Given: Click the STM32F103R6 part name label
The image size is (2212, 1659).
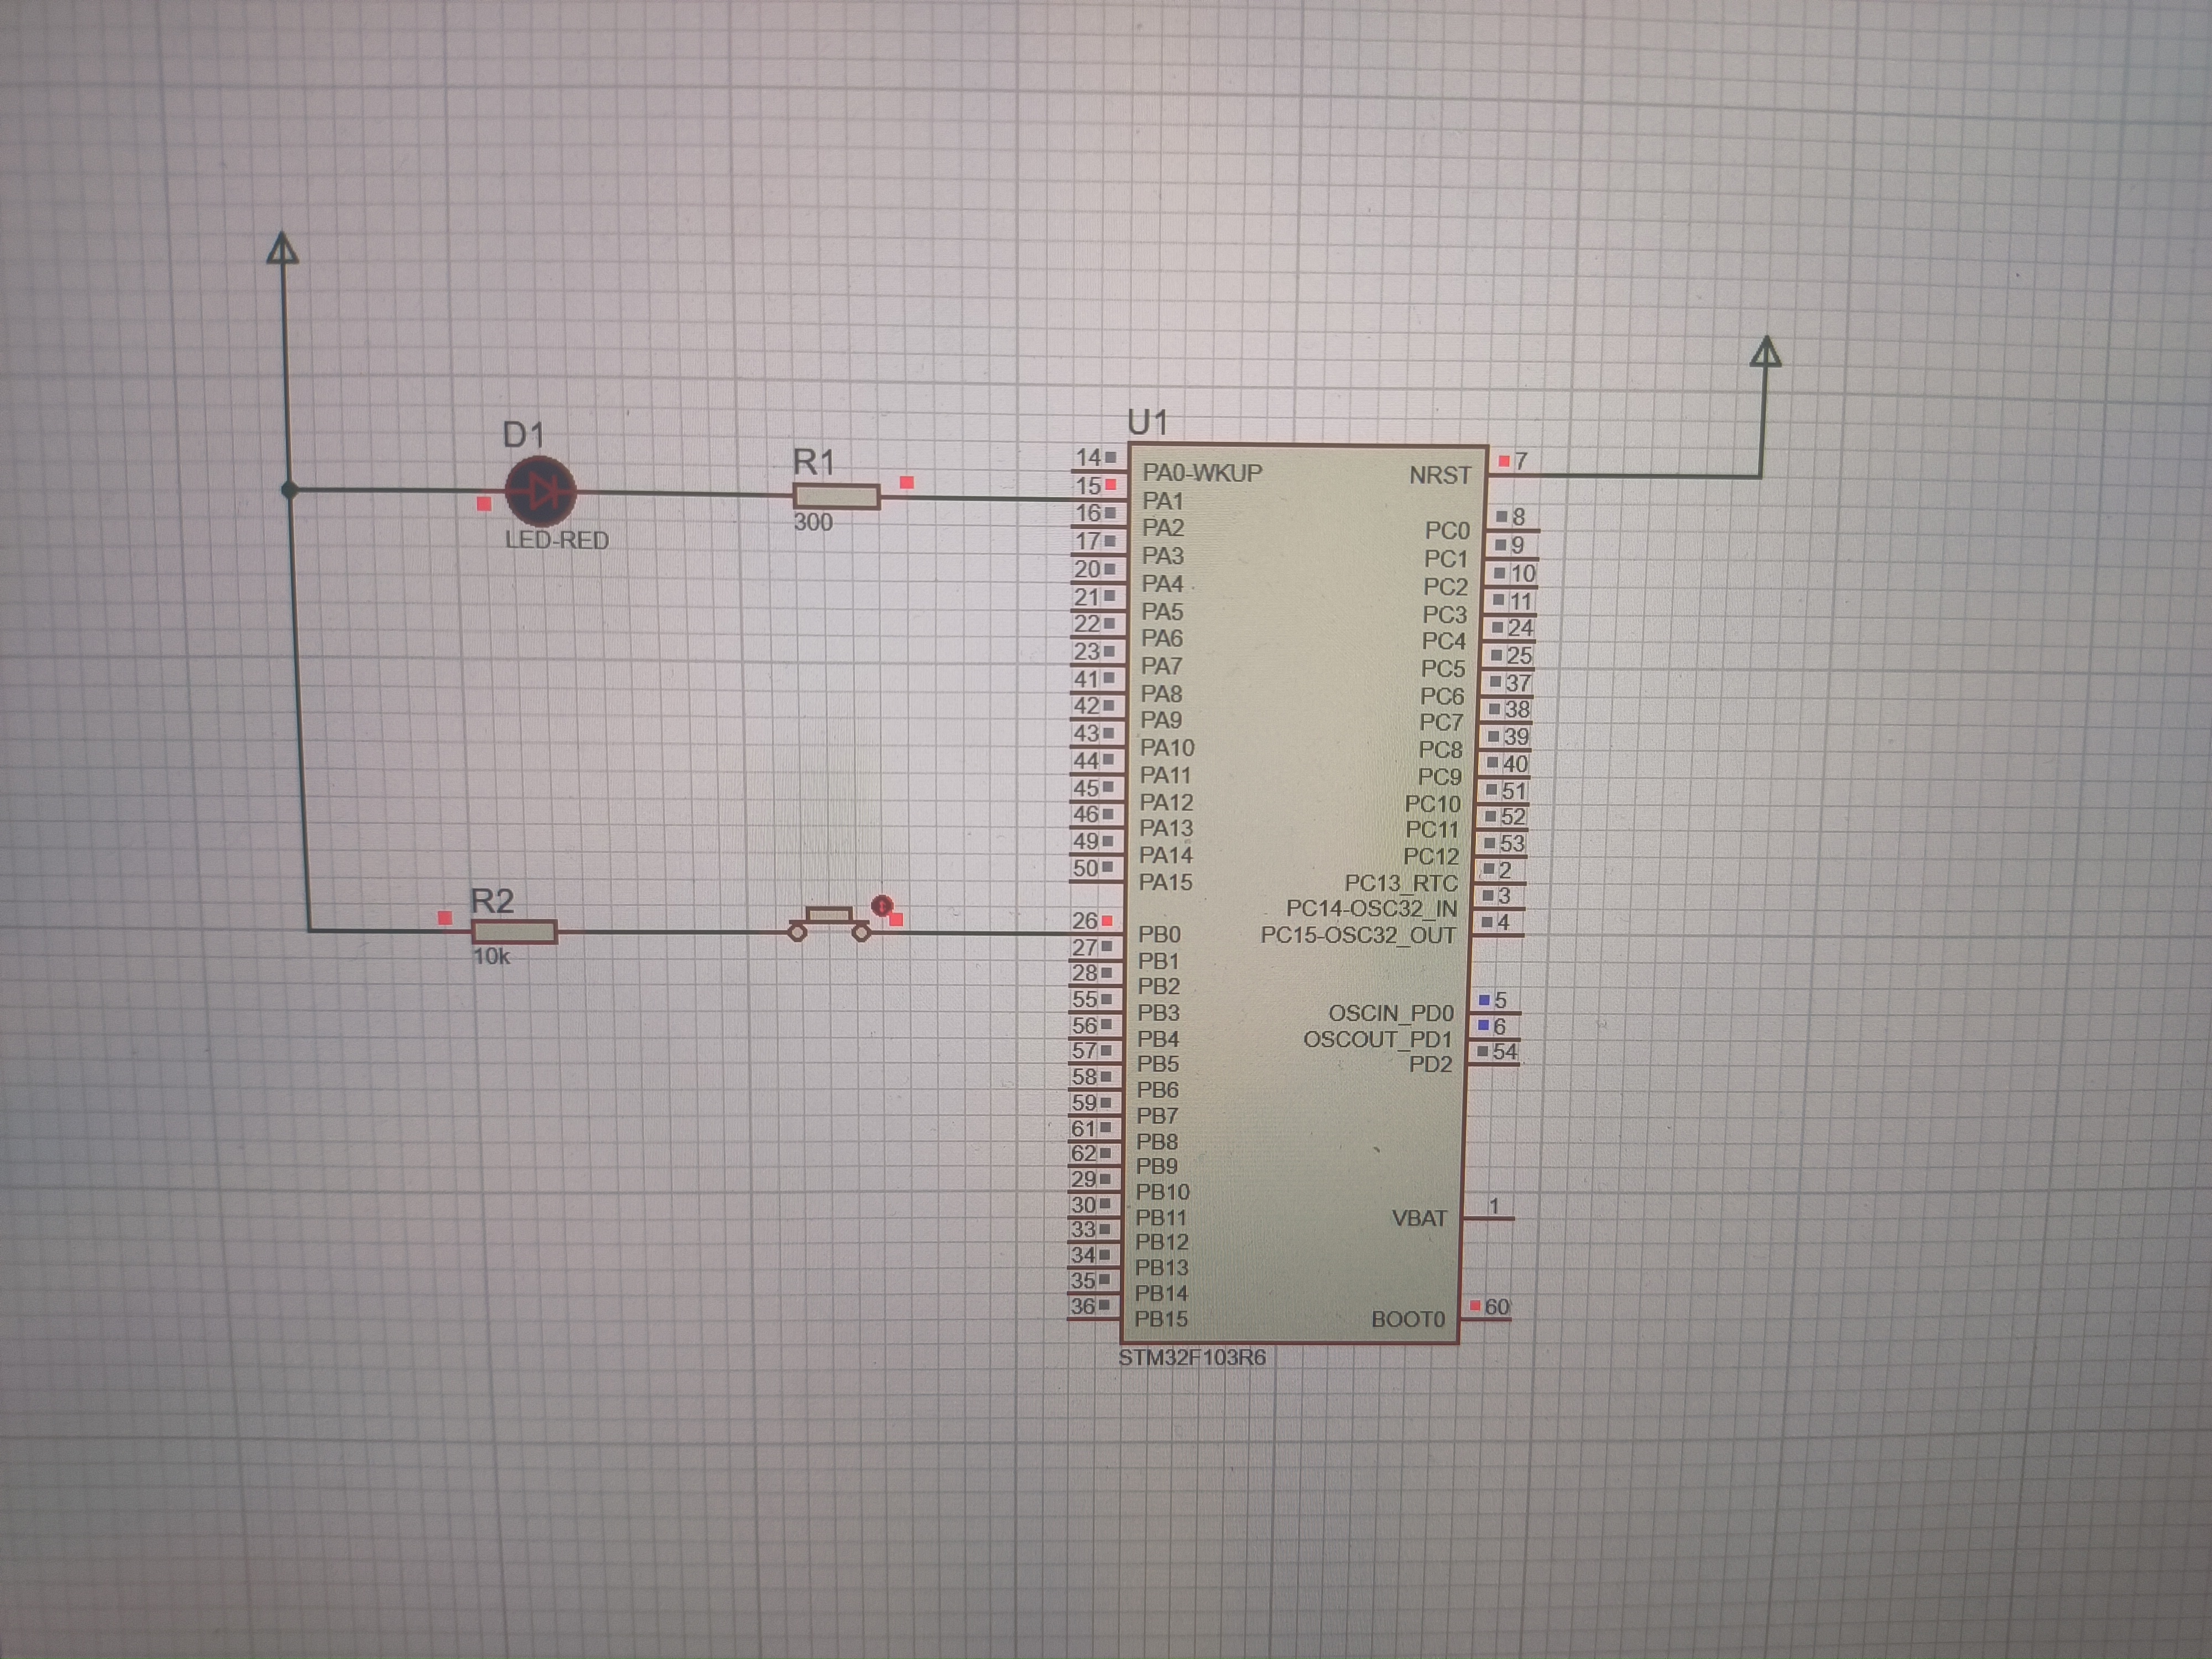Looking at the screenshot, I should coord(1192,1358).
